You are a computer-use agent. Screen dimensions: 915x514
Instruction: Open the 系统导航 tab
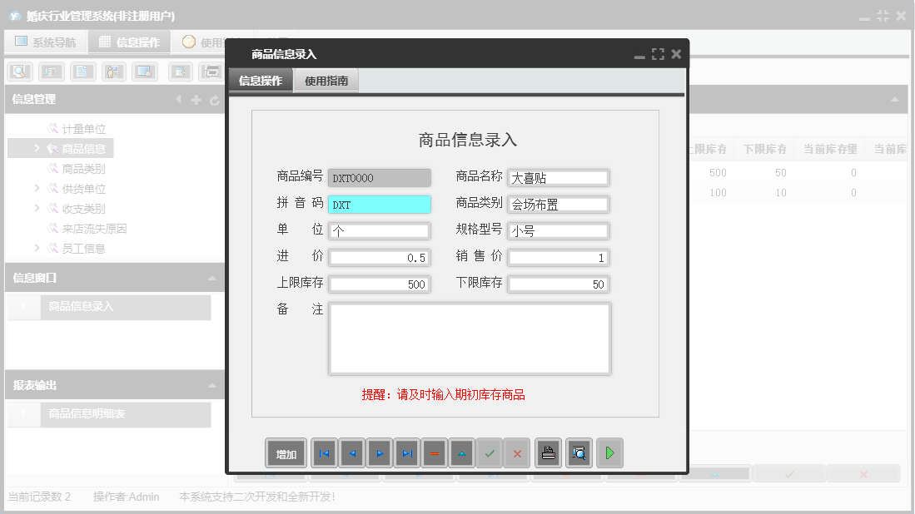(46, 41)
